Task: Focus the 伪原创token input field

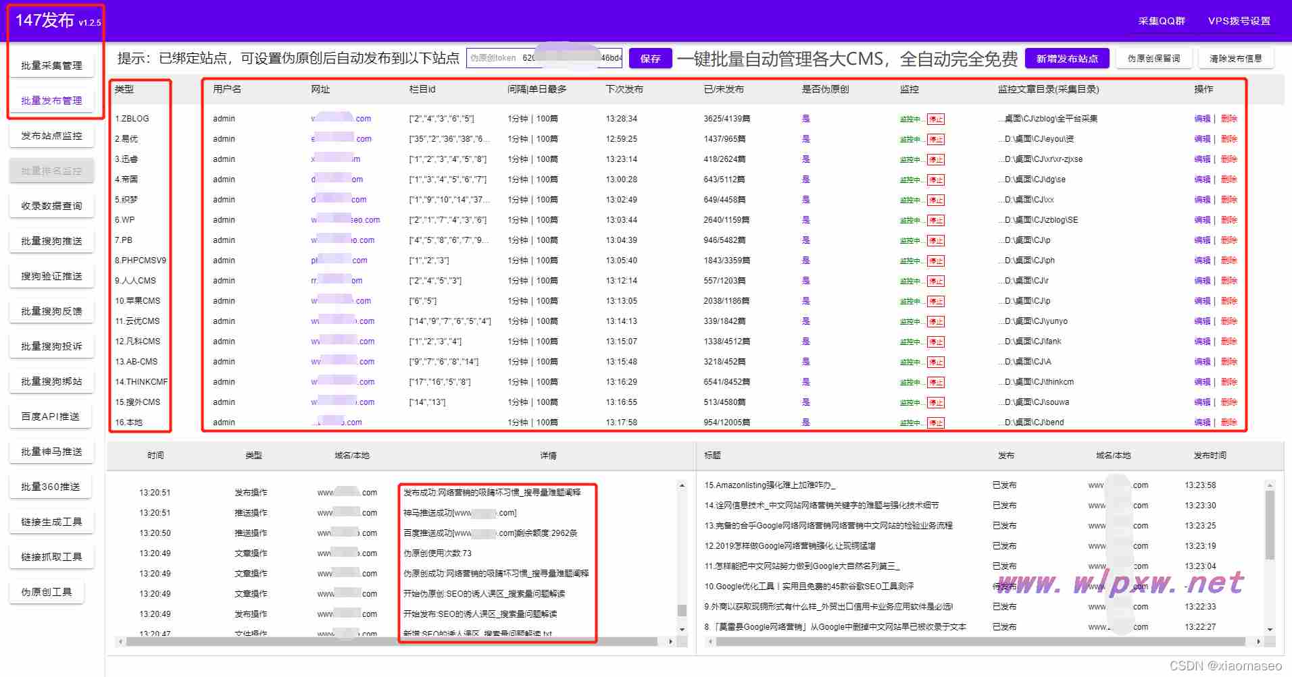Action: pos(545,58)
